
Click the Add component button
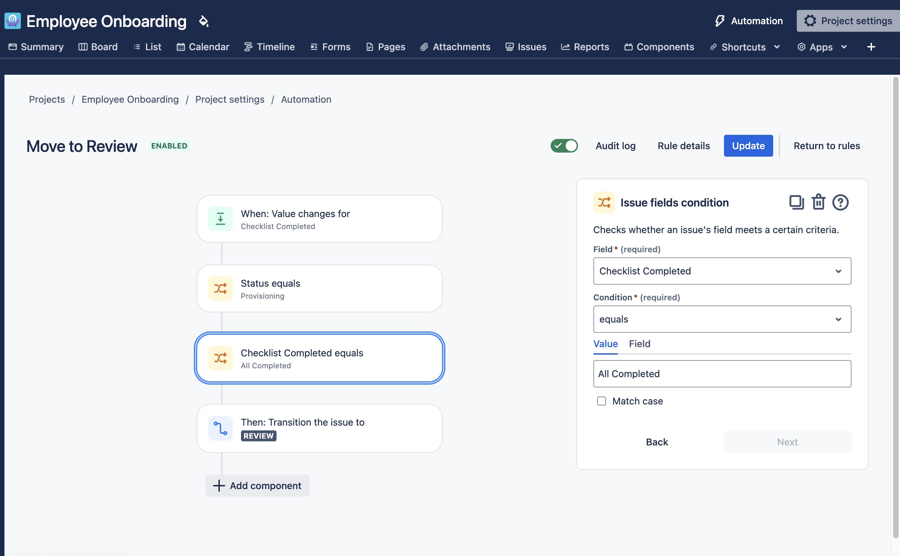click(257, 485)
